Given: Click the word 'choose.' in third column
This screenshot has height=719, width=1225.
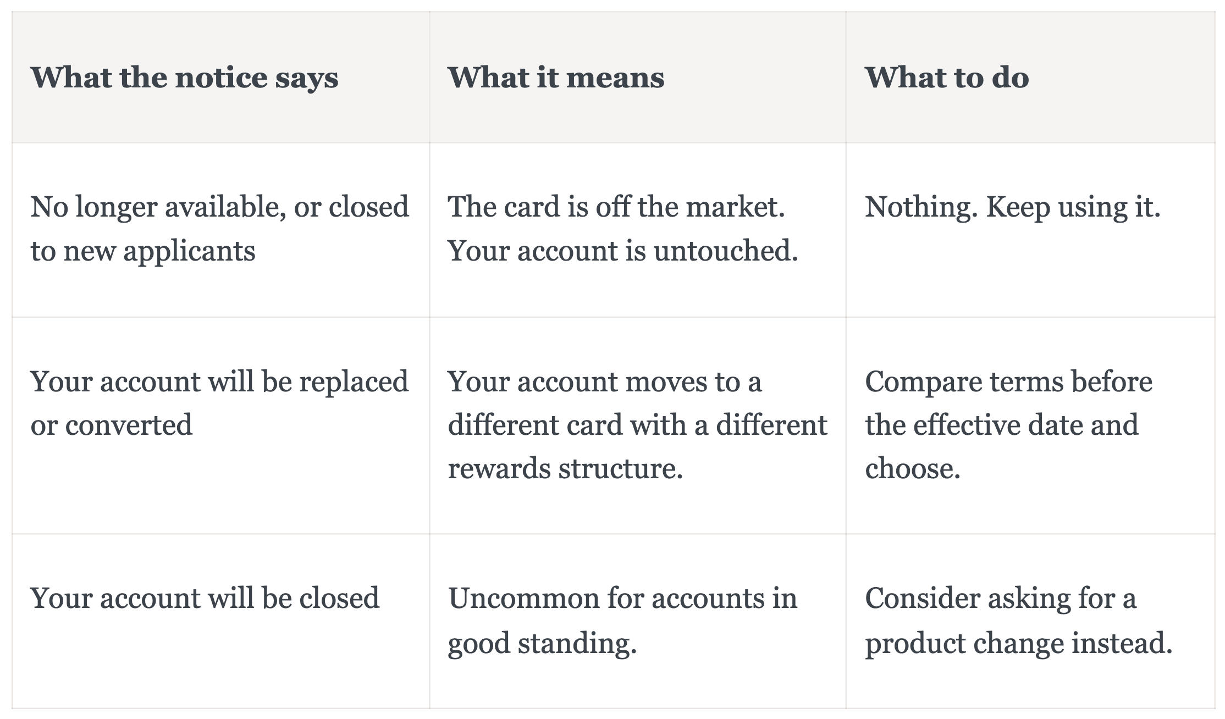Looking at the screenshot, I should click(913, 469).
